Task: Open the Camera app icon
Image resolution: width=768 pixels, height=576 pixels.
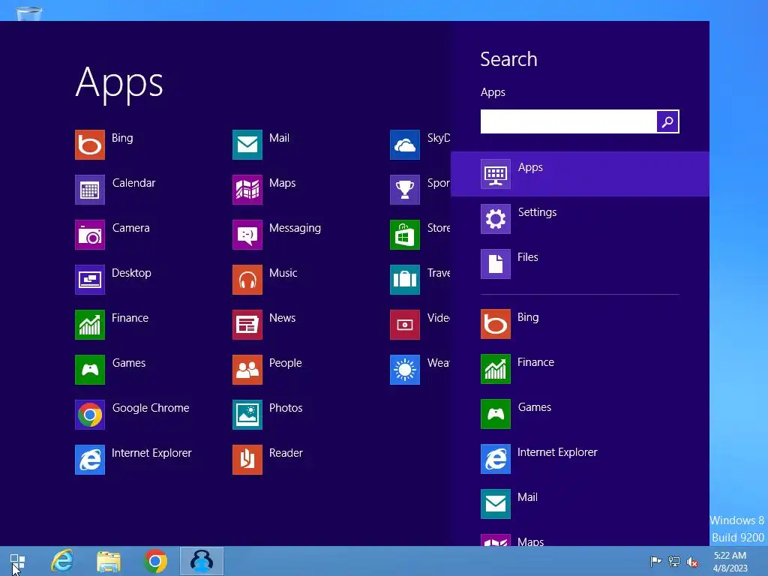Action: point(90,235)
